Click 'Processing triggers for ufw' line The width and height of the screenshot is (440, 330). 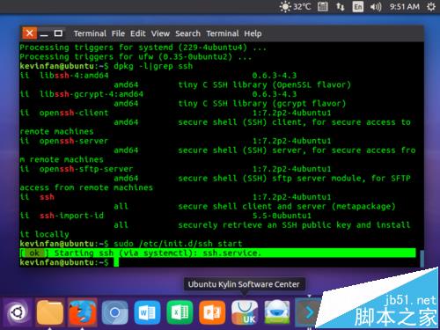pos(136,56)
